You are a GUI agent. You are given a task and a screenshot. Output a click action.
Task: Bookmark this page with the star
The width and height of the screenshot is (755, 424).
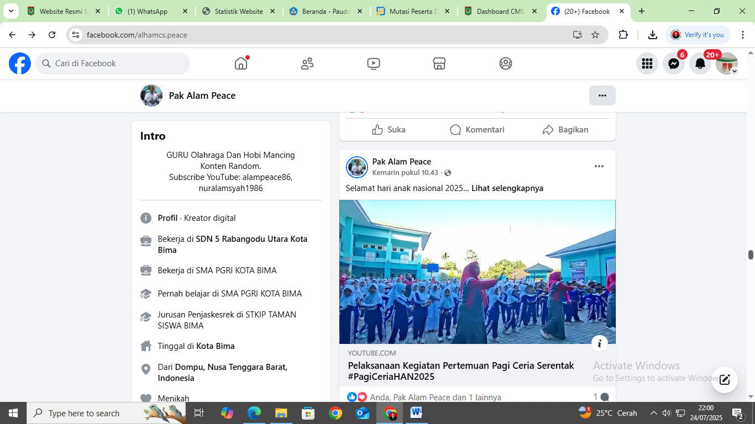point(595,35)
